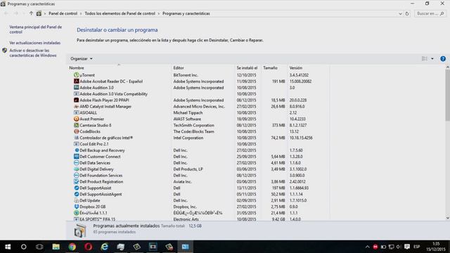The image size is (450, 253).
Task: Click the scrollbar down arrow
Action: [447, 218]
